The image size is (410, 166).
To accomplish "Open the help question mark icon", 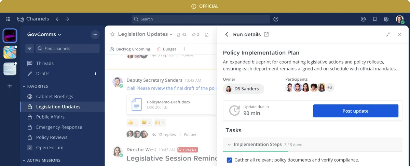I will (276, 19).
